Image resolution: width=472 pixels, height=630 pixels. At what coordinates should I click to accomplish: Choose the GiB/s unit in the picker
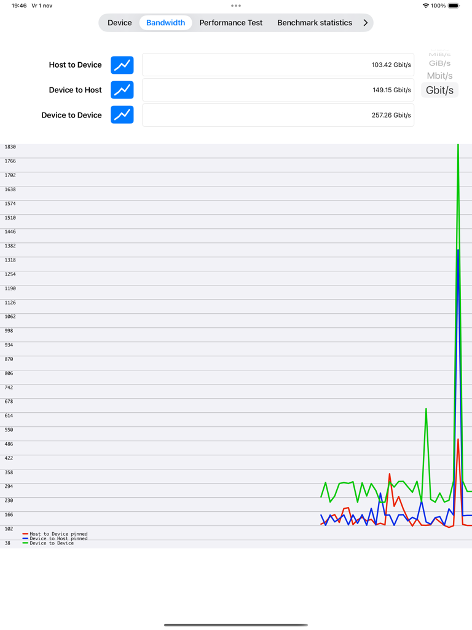pyautogui.click(x=439, y=63)
